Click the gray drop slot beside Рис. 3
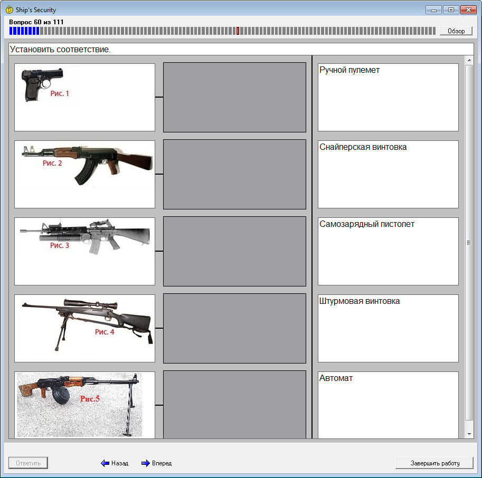Viewport: 482px width, 478px height. point(234,251)
